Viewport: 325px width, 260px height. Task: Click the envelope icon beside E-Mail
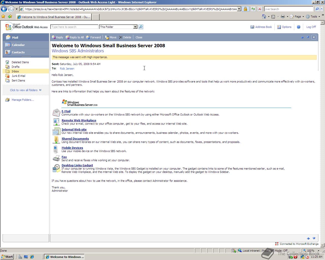(x=56, y=113)
